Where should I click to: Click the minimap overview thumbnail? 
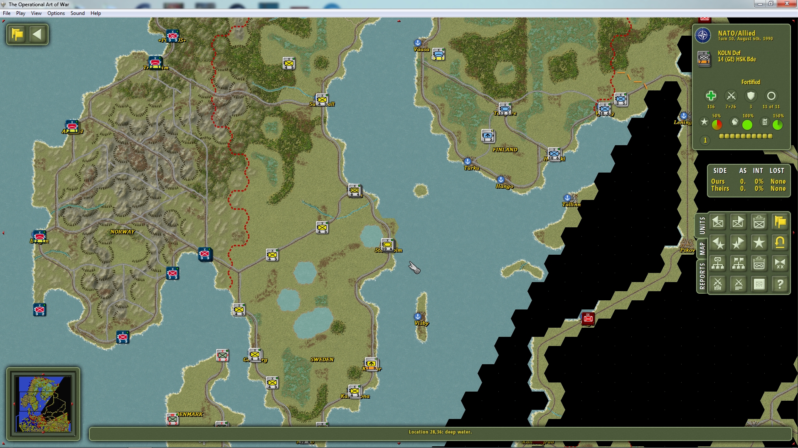click(43, 403)
